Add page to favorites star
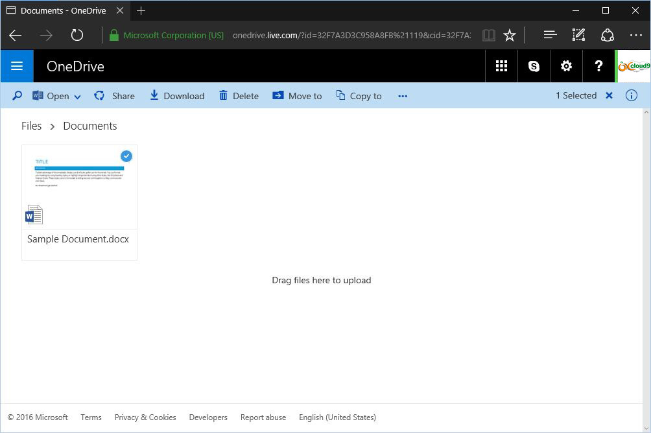Viewport: 651px width, 433px height. click(510, 35)
